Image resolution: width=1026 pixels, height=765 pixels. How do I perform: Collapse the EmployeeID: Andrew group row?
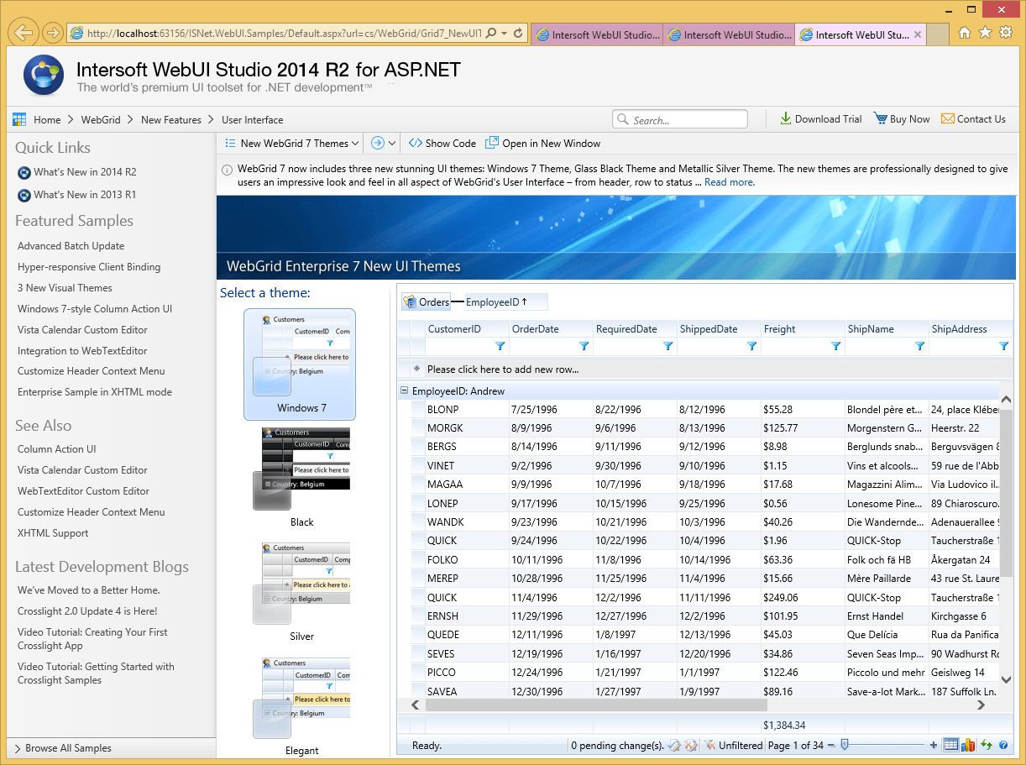405,390
